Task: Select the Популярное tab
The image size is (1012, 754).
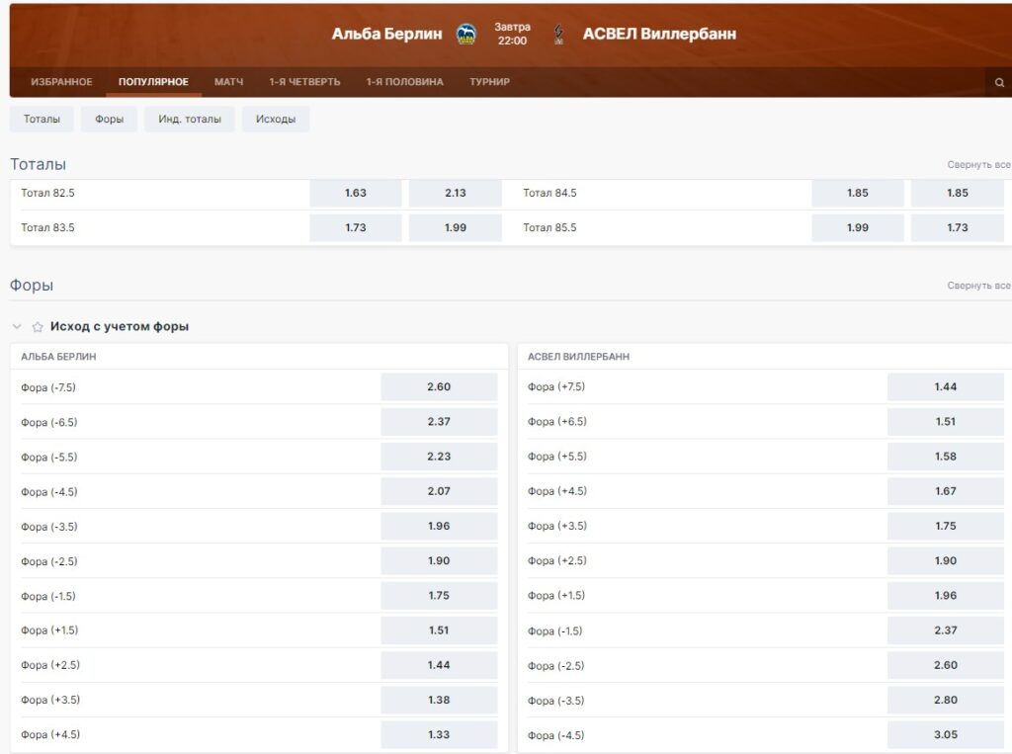Action: pyautogui.click(x=153, y=82)
